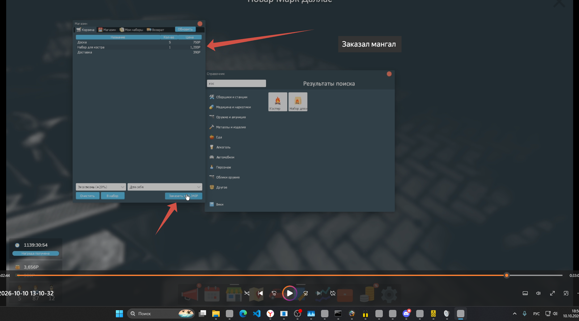Open the Для себя dropdown
Screen dimensions: 579x321
[x=165, y=187]
